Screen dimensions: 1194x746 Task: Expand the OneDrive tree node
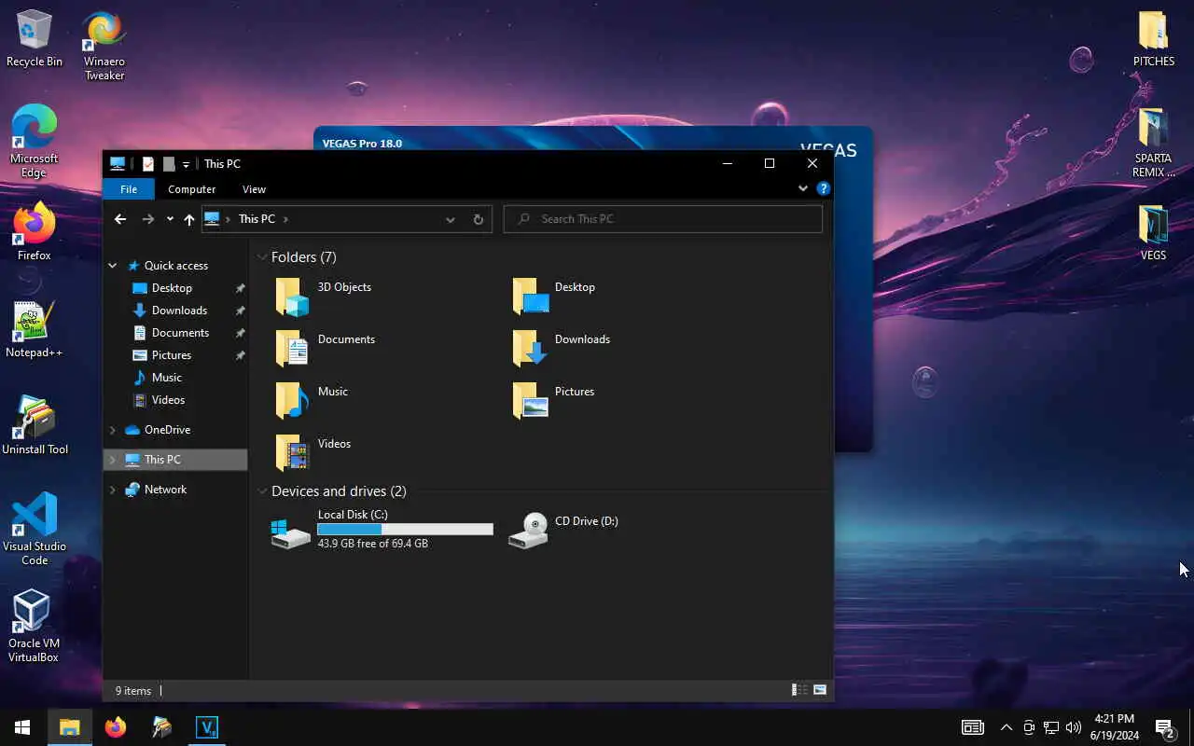coord(113,430)
